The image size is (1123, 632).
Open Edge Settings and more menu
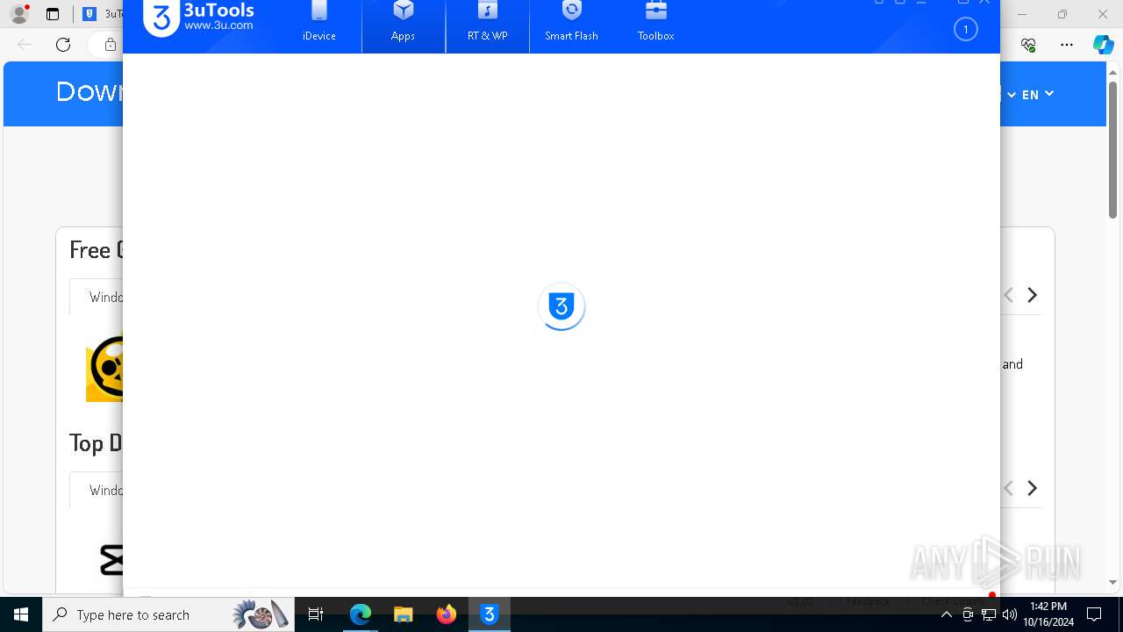coord(1066,45)
